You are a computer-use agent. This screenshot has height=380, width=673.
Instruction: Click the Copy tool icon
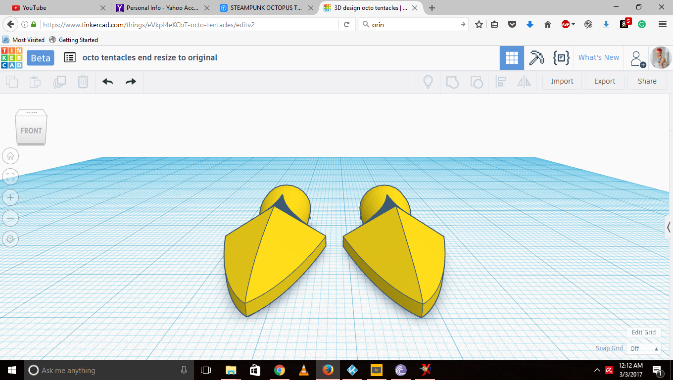pos(11,82)
